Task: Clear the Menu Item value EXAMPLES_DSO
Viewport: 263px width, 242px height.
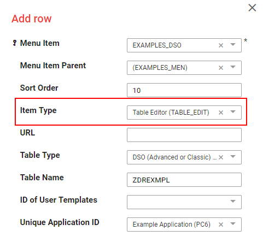Action: tap(221, 45)
